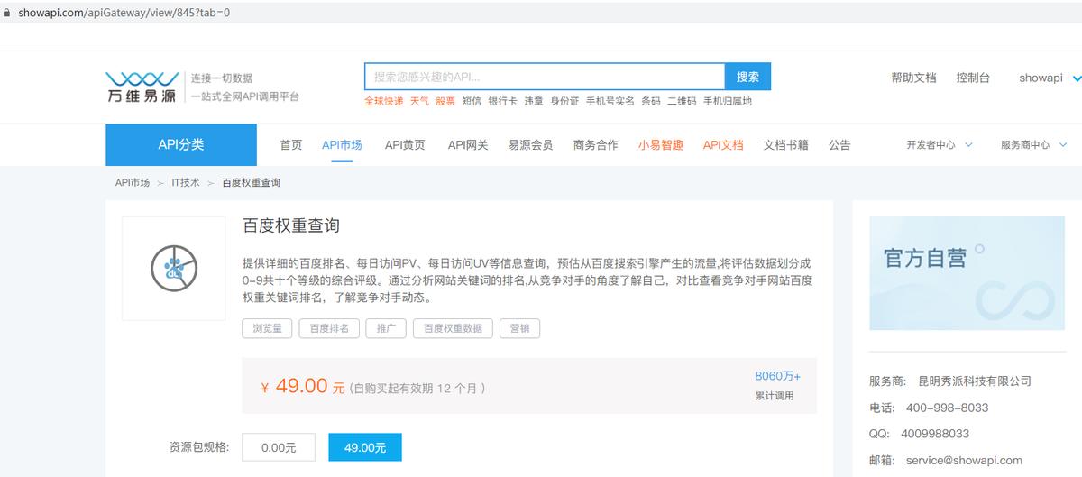Select the 身份证 hot keyword
Viewport: 1082px width, 477px height.
click(x=564, y=102)
